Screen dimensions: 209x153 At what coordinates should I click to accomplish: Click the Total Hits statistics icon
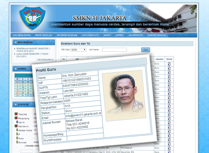pos(16,114)
